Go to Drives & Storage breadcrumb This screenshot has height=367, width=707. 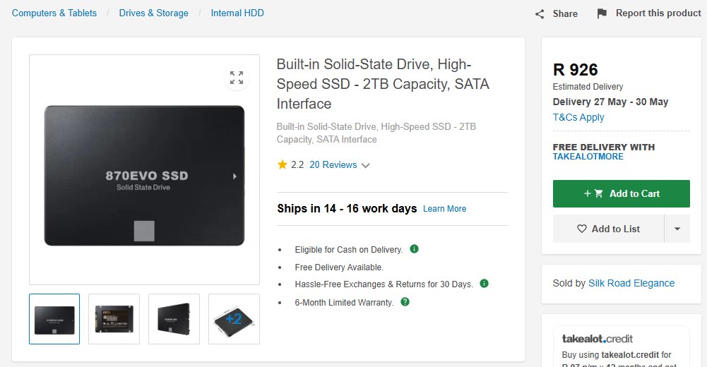[154, 13]
